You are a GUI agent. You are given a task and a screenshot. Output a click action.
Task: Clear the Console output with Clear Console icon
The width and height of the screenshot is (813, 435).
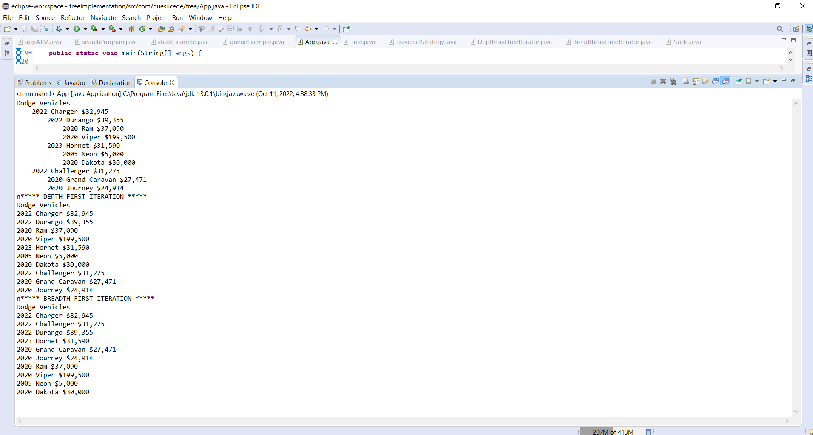(686, 81)
